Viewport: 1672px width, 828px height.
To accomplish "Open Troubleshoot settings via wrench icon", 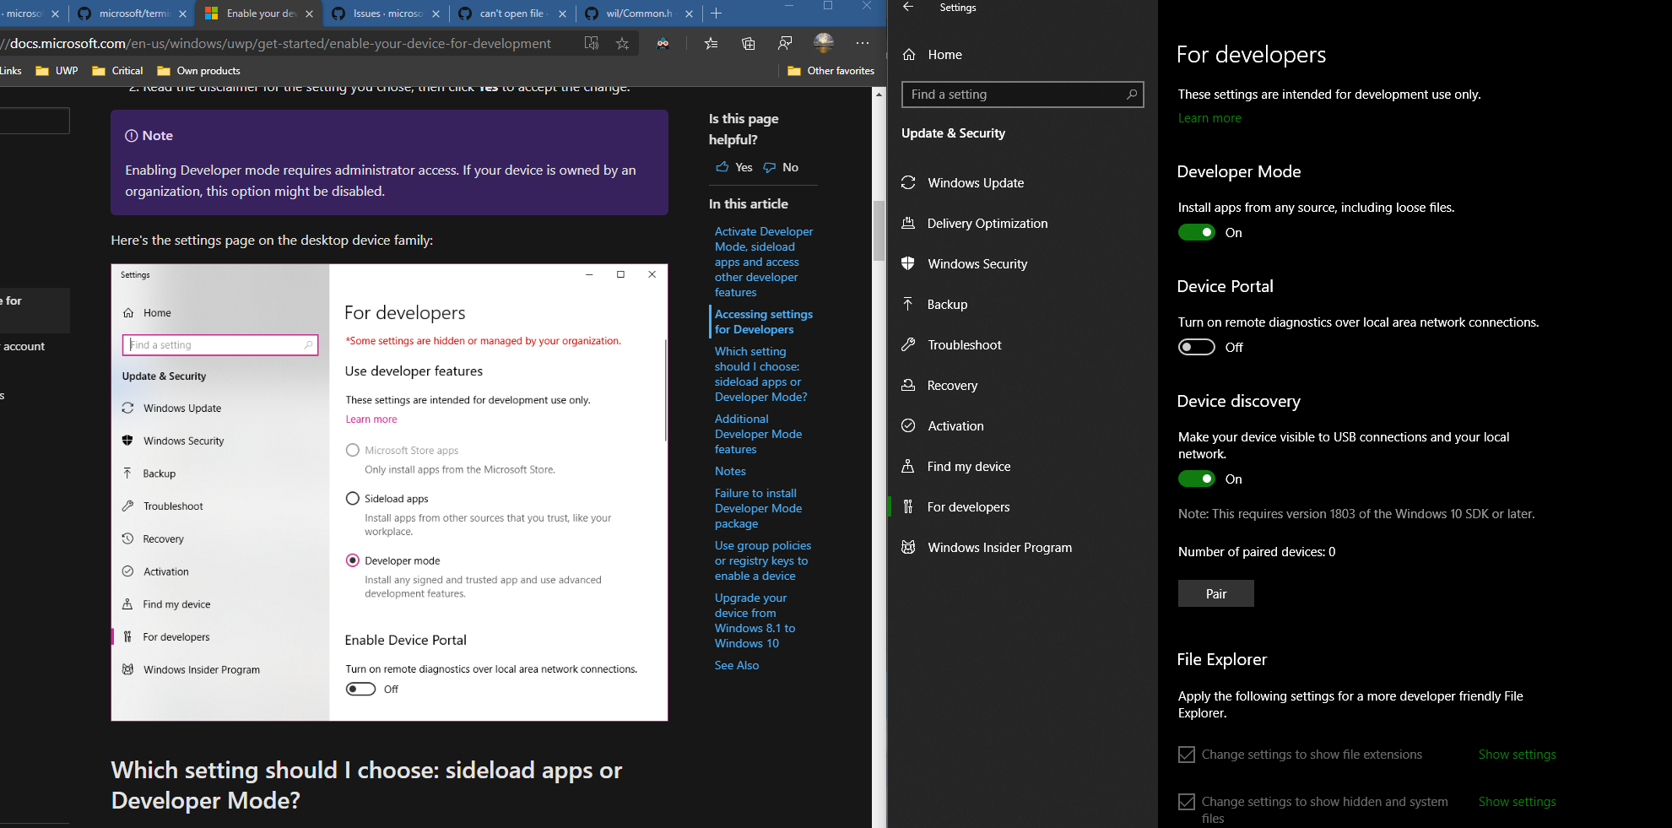I will pos(908,344).
